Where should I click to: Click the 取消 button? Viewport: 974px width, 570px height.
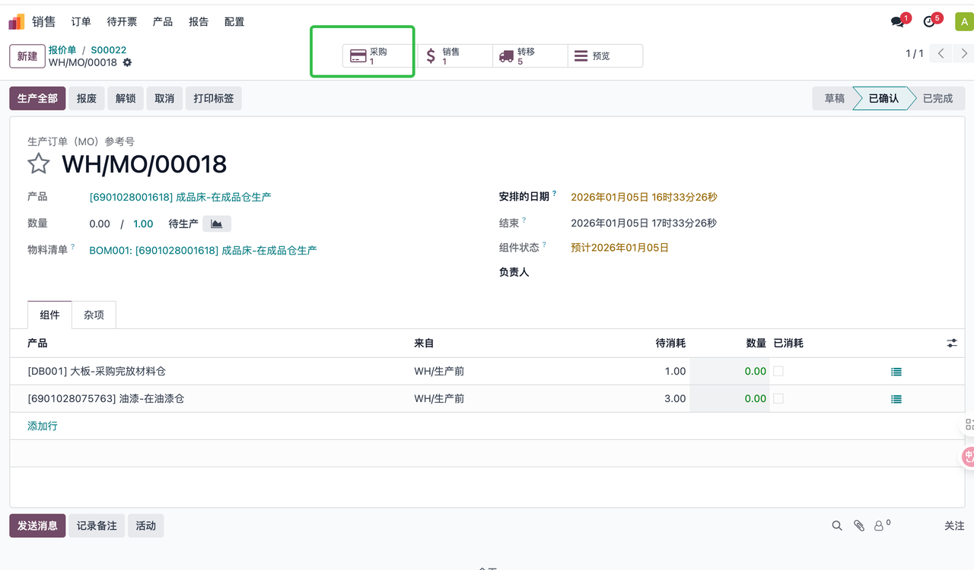(x=164, y=99)
